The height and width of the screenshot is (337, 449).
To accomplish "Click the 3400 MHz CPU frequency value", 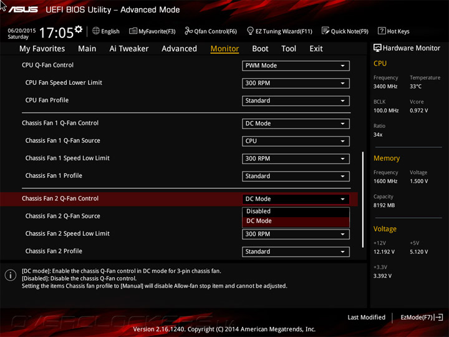I will 385,86.
